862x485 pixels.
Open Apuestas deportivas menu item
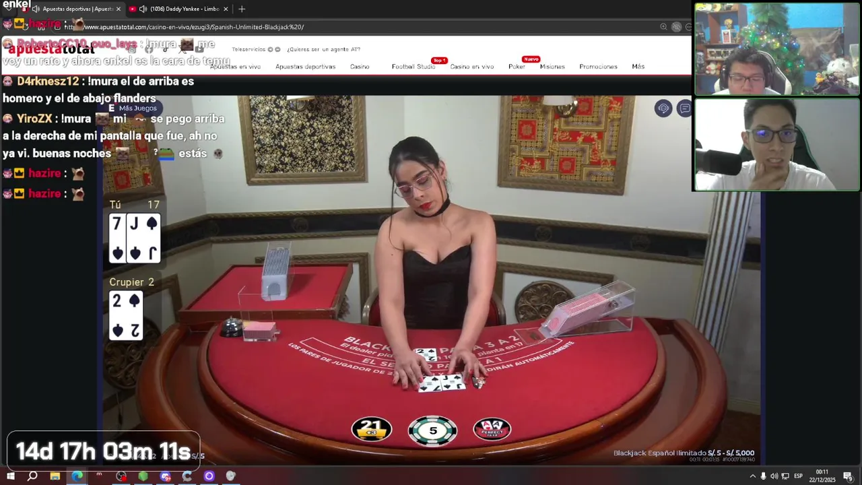(x=305, y=67)
